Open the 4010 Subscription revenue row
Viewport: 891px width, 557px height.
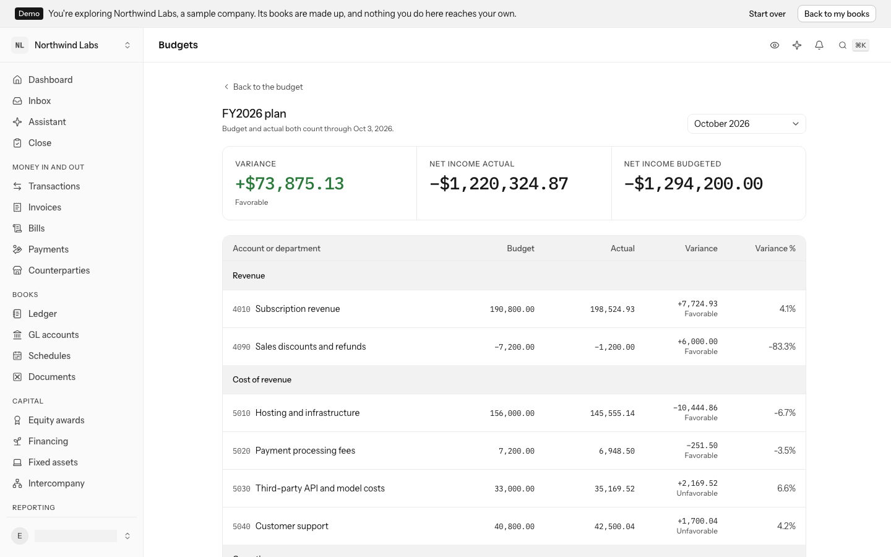click(514, 309)
